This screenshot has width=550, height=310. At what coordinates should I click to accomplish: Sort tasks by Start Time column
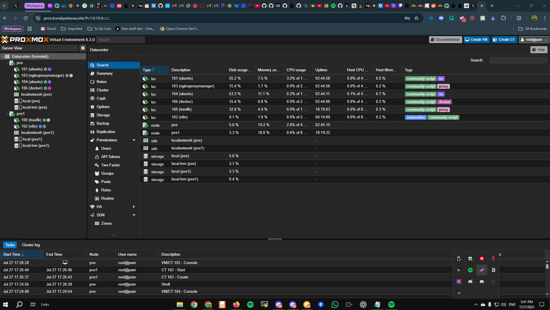point(22,254)
